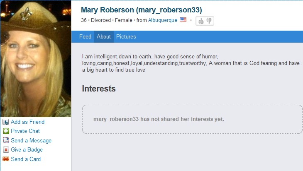This screenshot has height=171, width=303.
Task: Click the Add as Friend link
Action: pos(28,122)
